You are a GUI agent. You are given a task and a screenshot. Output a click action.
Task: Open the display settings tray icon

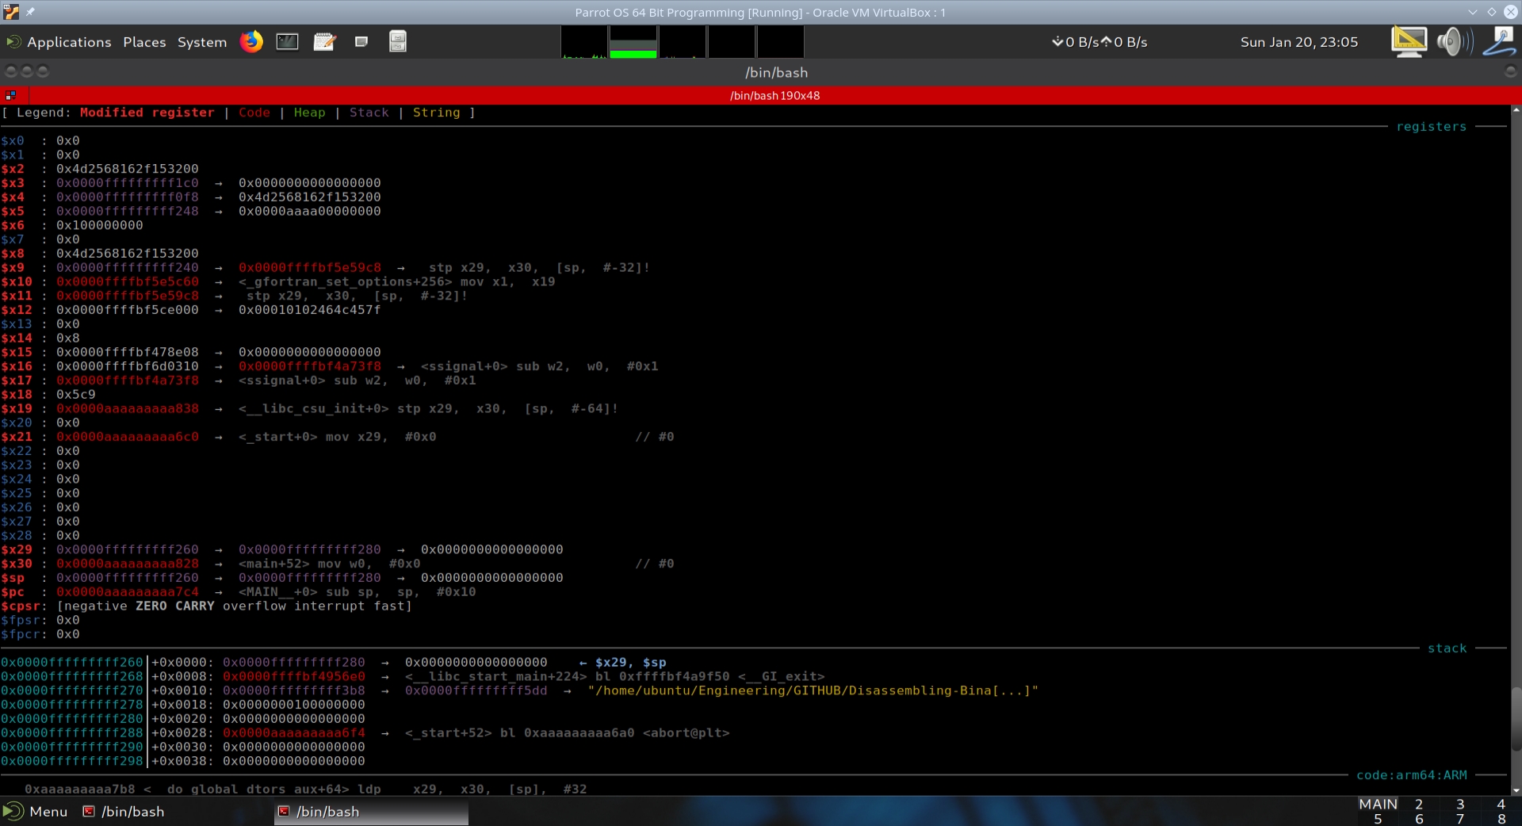(x=1409, y=41)
